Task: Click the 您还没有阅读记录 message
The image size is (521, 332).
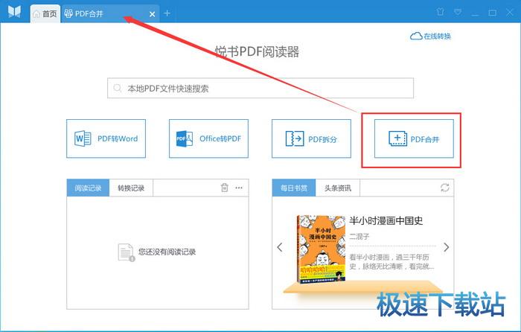Action: 167,252
